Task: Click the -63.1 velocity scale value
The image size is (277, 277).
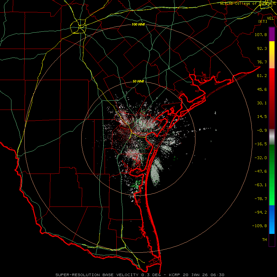Action: coord(261,185)
